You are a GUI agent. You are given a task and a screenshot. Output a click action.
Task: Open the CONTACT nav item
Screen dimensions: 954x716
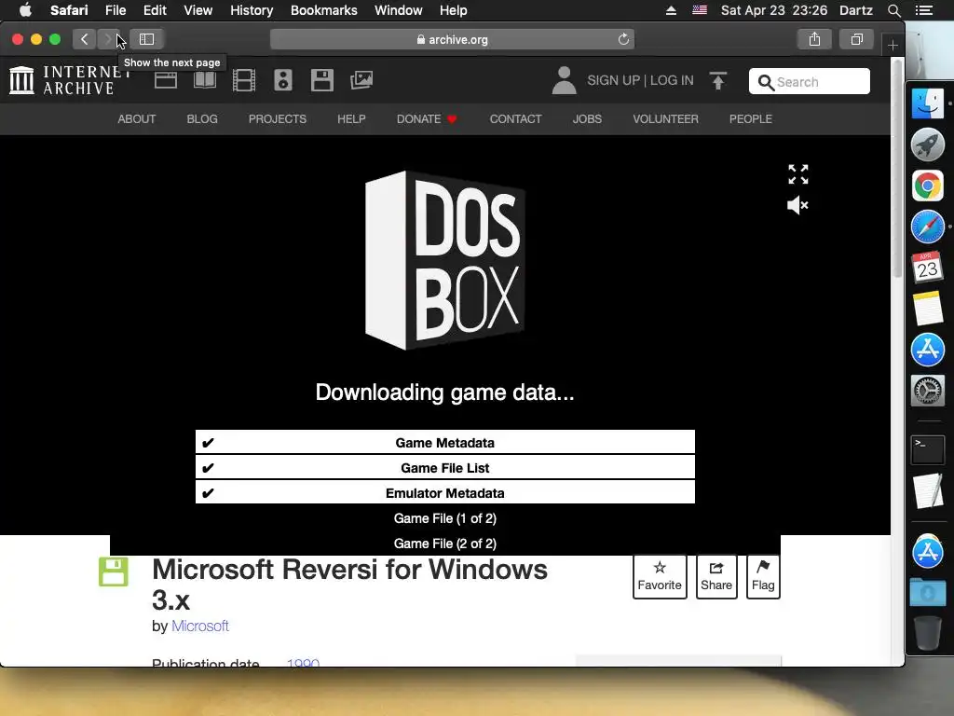click(x=515, y=119)
